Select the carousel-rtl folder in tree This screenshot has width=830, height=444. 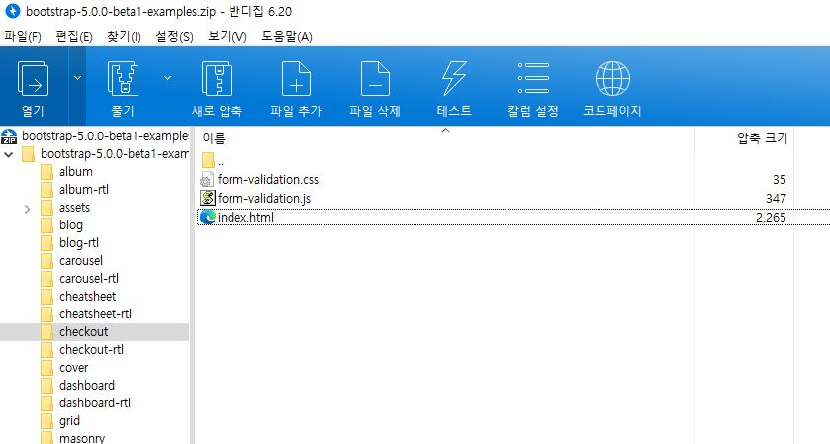point(89,278)
